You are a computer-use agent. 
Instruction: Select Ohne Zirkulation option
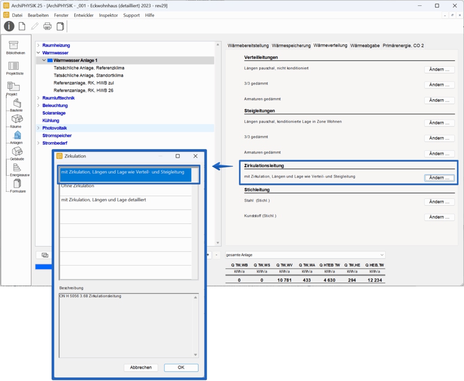126,189
